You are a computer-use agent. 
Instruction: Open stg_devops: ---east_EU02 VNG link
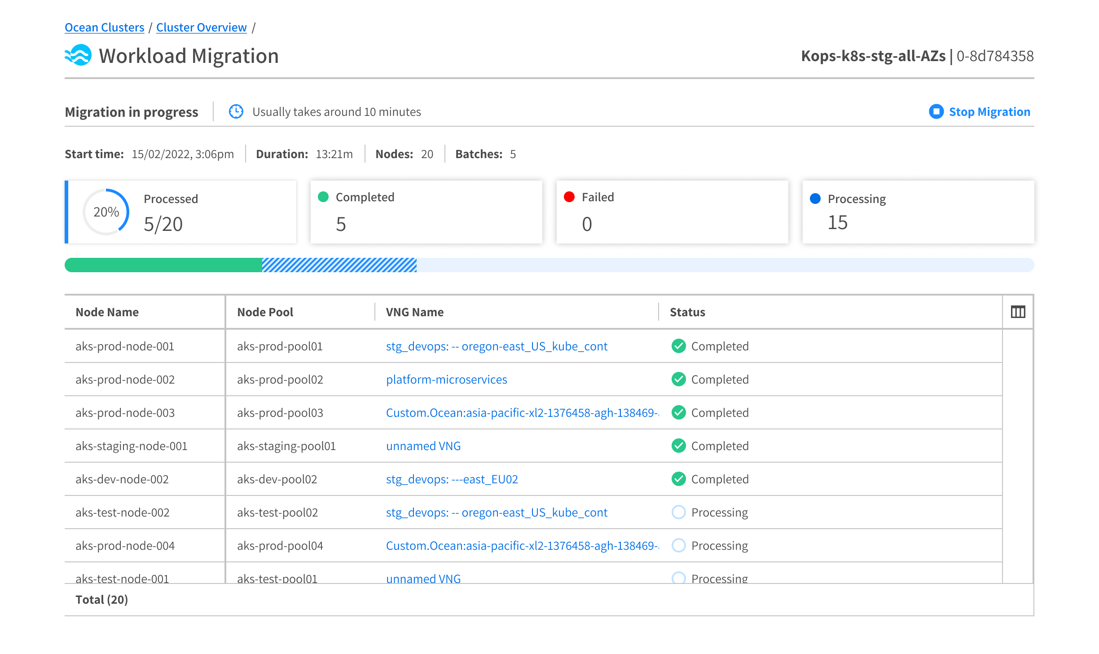pos(452,479)
